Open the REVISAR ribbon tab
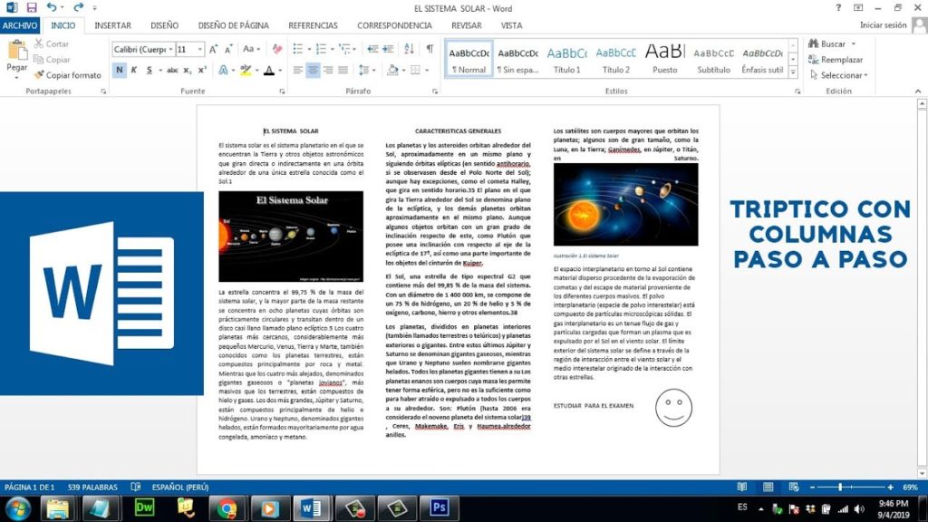This screenshot has width=928, height=522. [x=467, y=25]
